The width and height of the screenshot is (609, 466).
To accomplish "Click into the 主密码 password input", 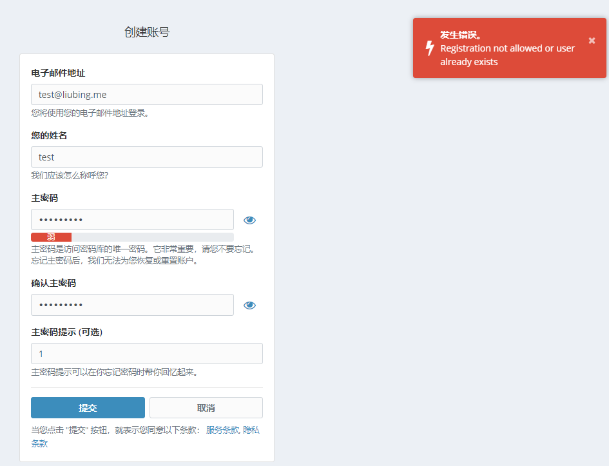I will click(132, 220).
